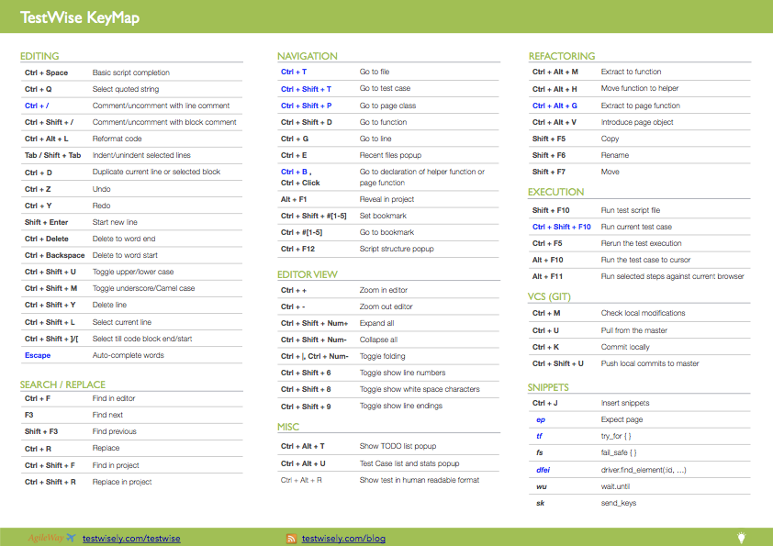Click 'Find in editor' description

pyautogui.click(x=114, y=398)
